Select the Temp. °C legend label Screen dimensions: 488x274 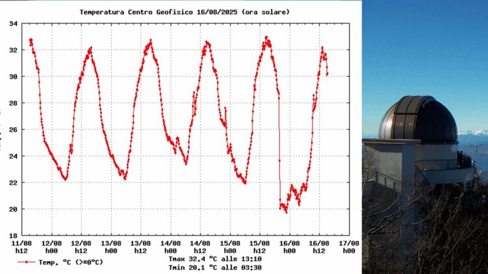pos(71,262)
